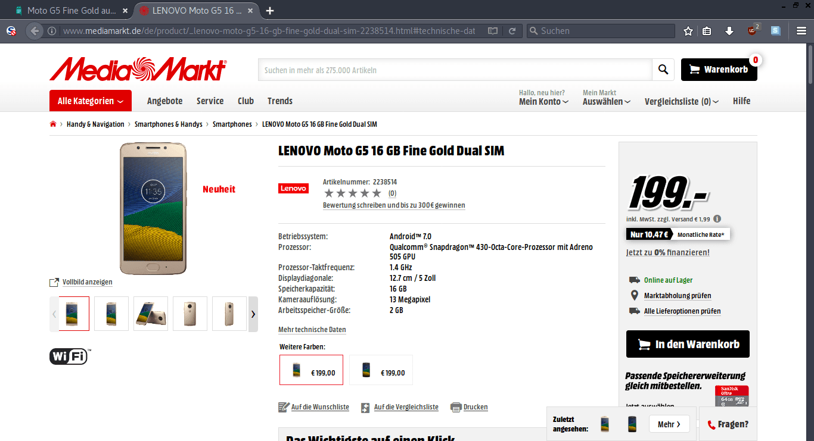Screen dimensions: 814x441
Task: Open the full-image view icon
Action: (54, 282)
